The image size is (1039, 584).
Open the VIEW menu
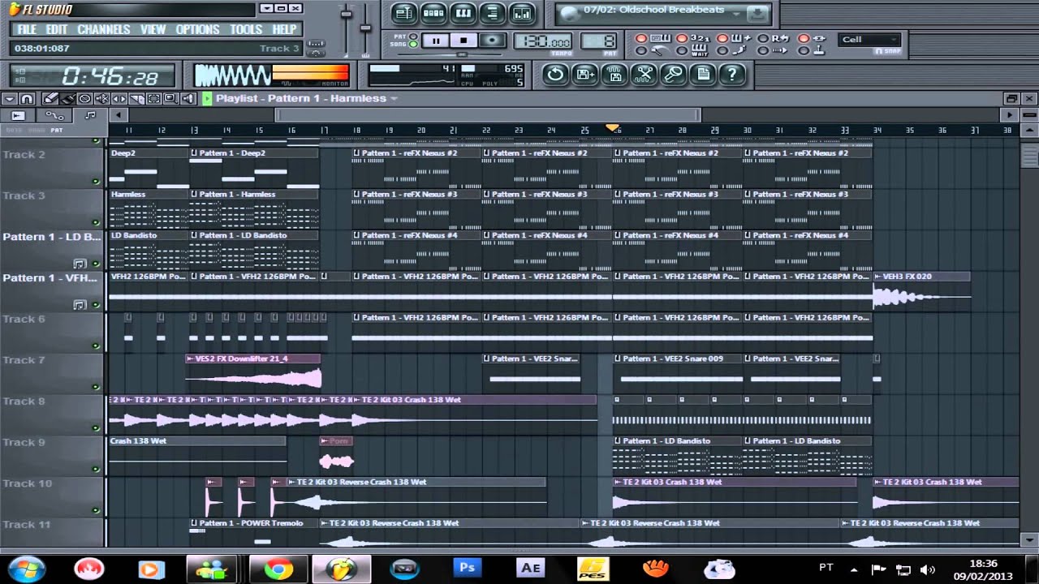[153, 29]
